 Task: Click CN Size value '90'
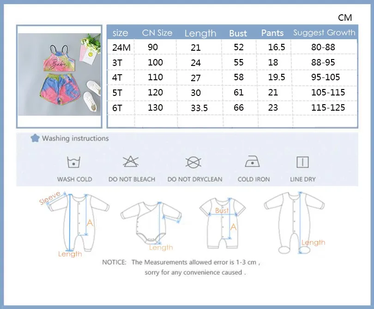(153, 47)
